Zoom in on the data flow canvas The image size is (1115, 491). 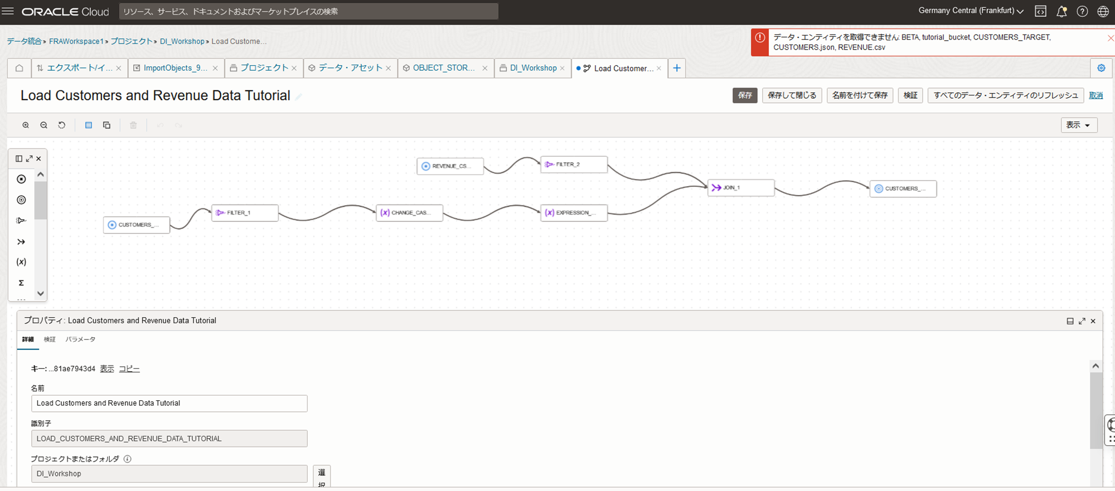coord(26,125)
